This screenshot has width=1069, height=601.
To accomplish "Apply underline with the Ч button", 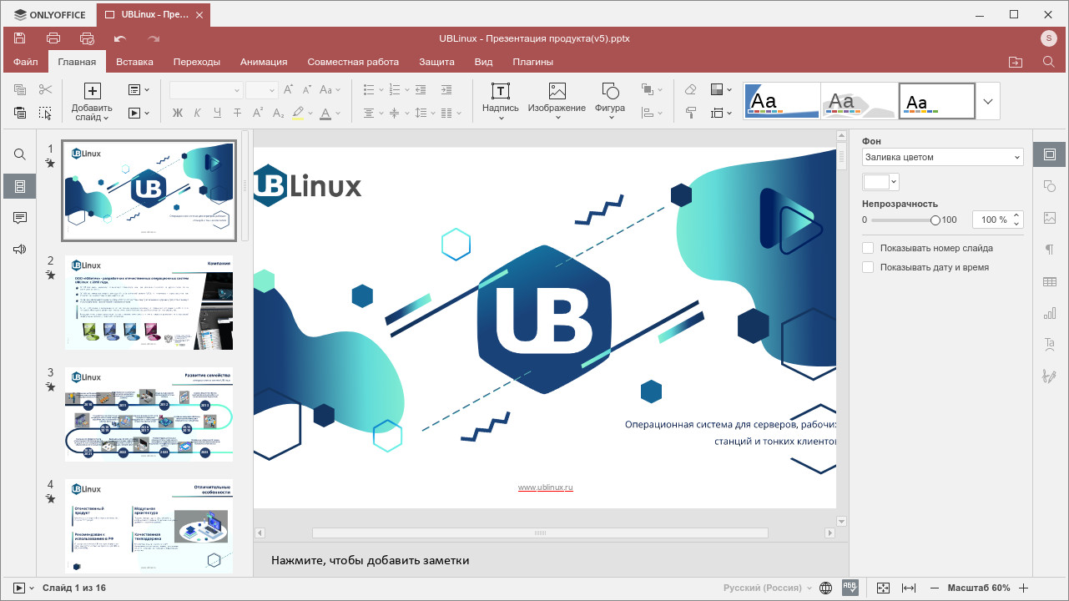I will tap(218, 113).
